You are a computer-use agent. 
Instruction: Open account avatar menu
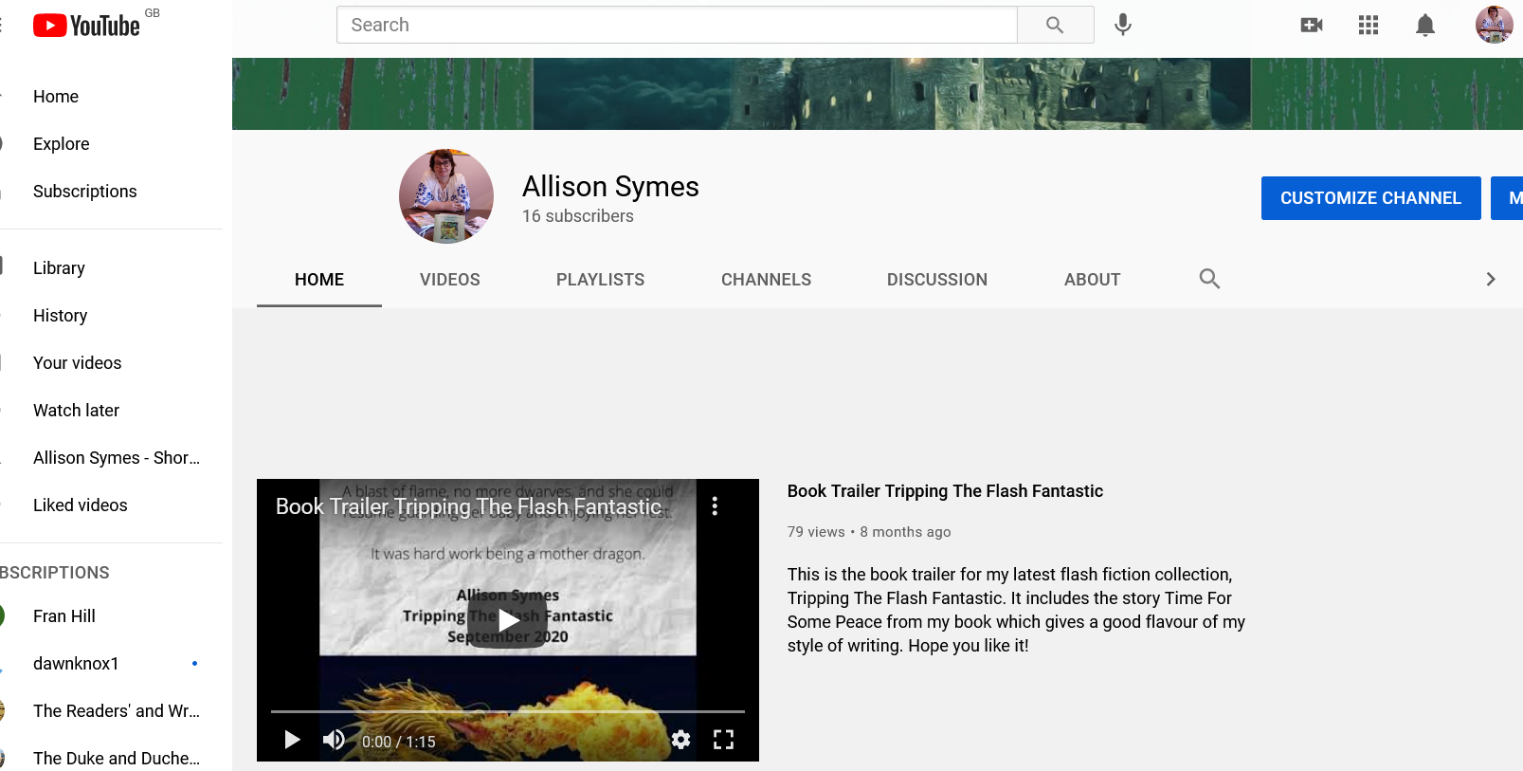[x=1494, y=25]
